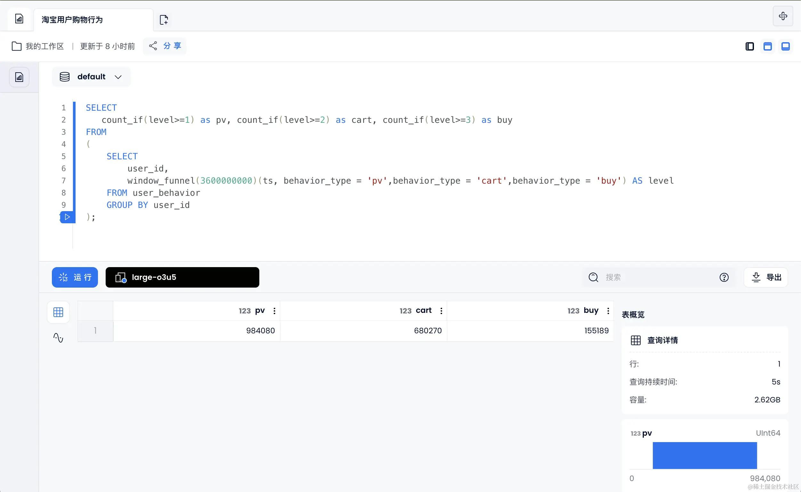Click user_behavior table name in editor
The height and width of the screenshot is (492, 801).
click(166, 193)
